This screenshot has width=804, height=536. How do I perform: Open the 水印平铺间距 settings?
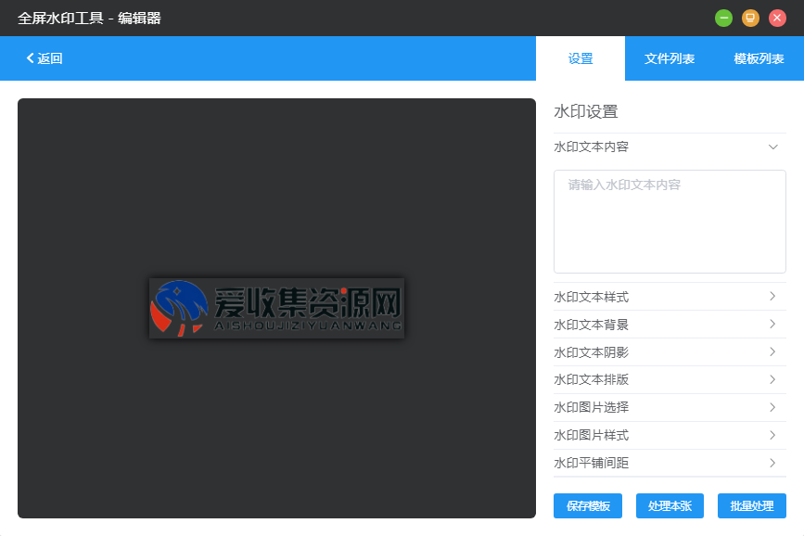(670, 463)
